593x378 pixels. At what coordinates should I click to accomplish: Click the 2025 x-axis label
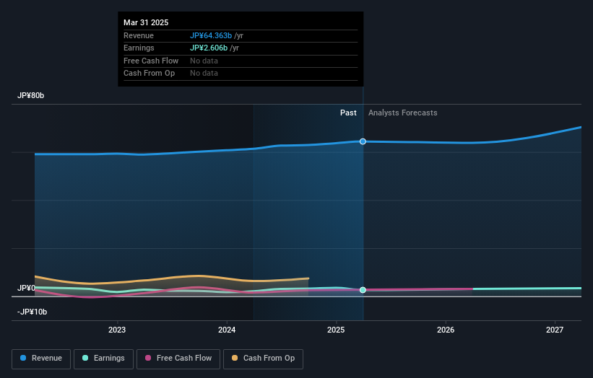336,330
